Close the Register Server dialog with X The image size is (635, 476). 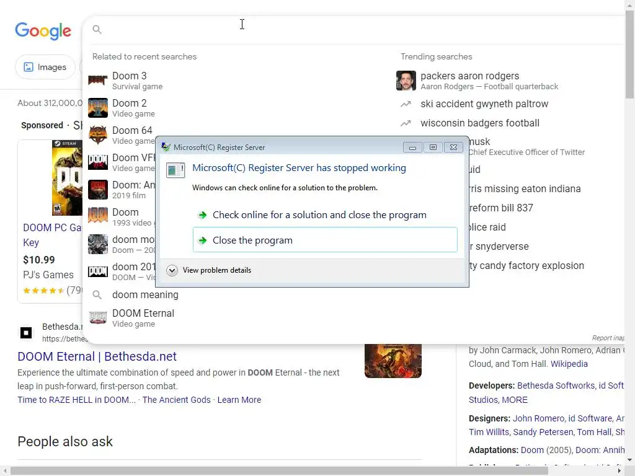(453, 148)
